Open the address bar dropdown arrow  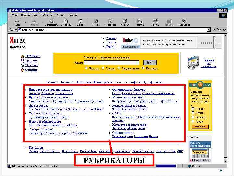tap(209, 30)
